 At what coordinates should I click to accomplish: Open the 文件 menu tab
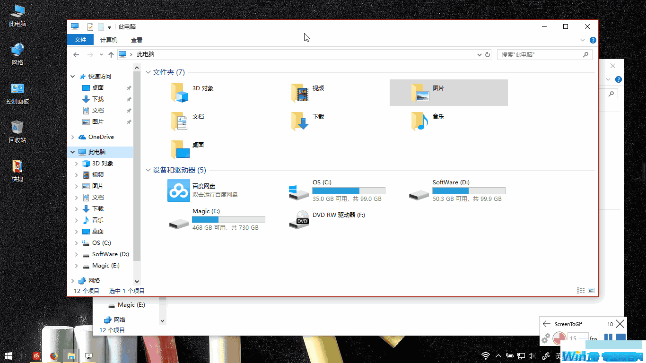80,40
